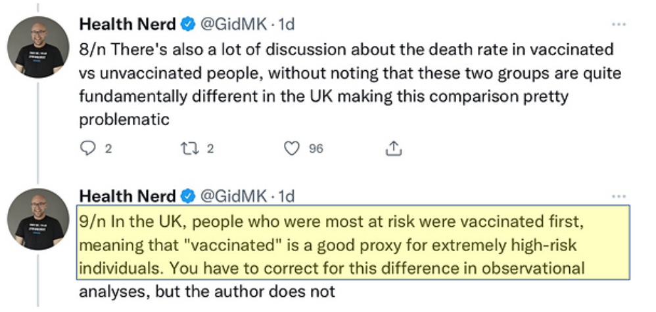Viewport: 656px width, 312px height.
Task: Click the 96 likes count
Action: pyautogui.click(x=316, y=149)
